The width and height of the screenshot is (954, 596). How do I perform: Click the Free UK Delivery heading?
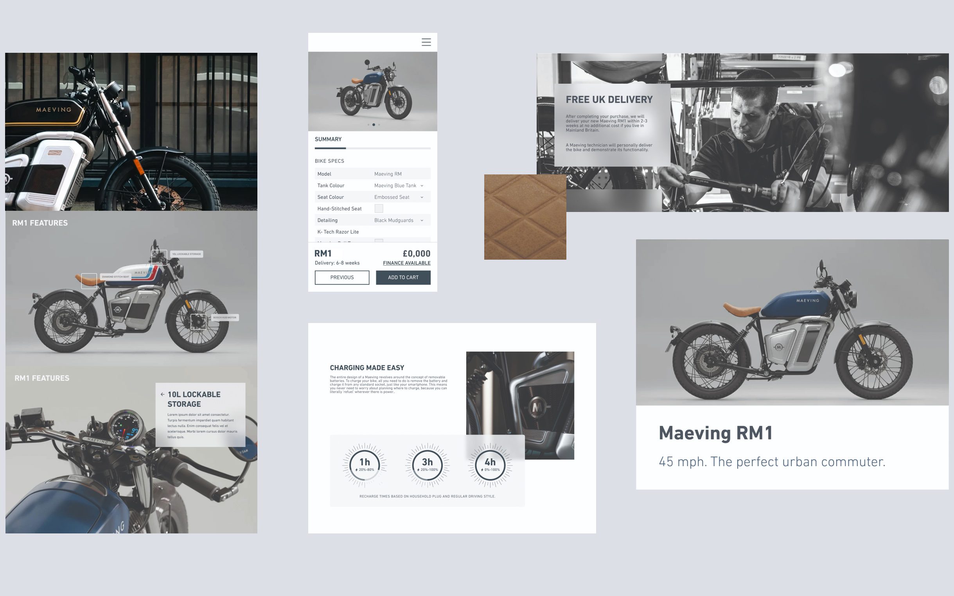point(609,100)
